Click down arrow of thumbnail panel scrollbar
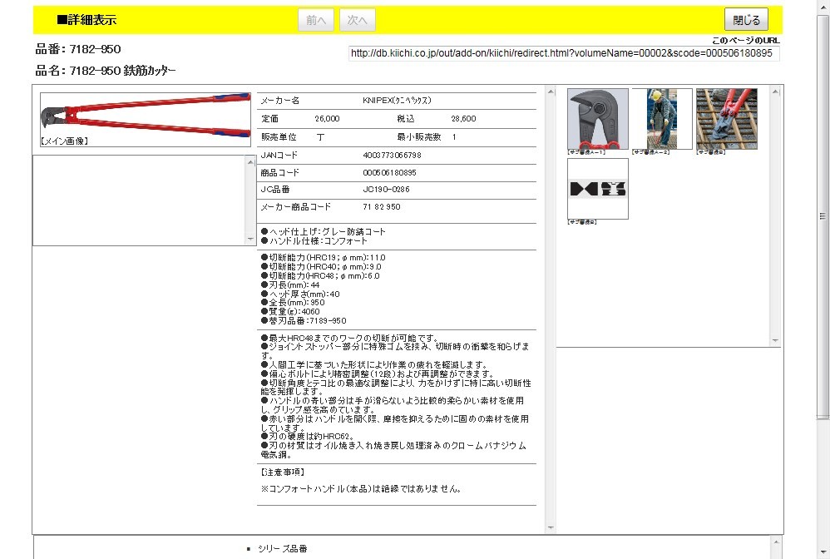 (775, 340)
